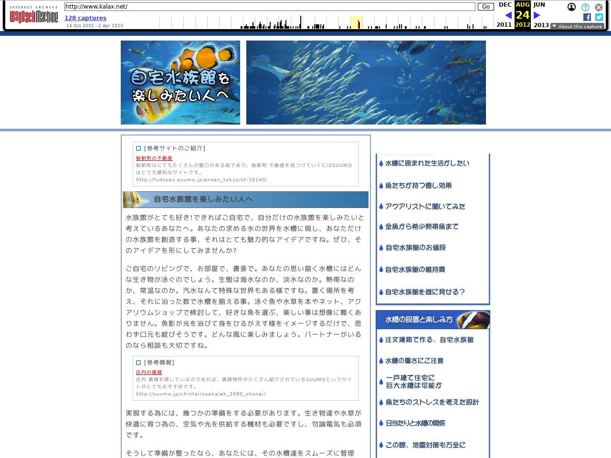
Task: Expand the About this capture dropdown
Action: [577, 26]
